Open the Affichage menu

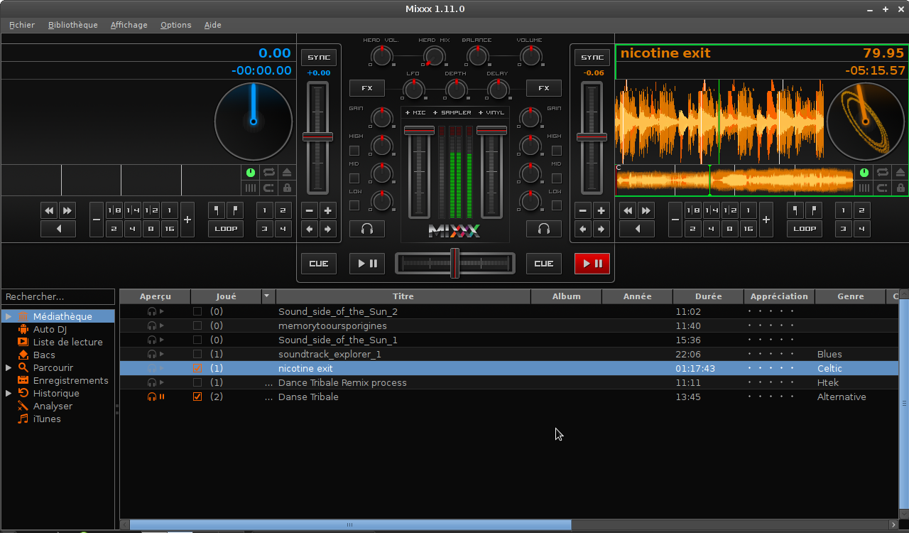point(129,25)
